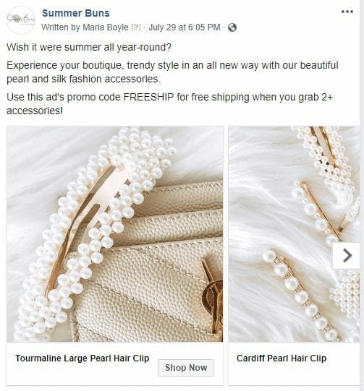Image resolution: width=364 pixels, height=391 pixels.
Task: Click the gold clasp logo on the purse
Action: [x=212, y=294]
